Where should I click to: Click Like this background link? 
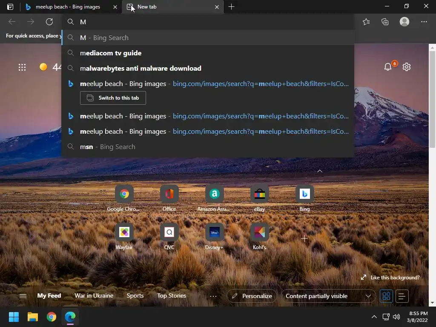coord(390,278)
